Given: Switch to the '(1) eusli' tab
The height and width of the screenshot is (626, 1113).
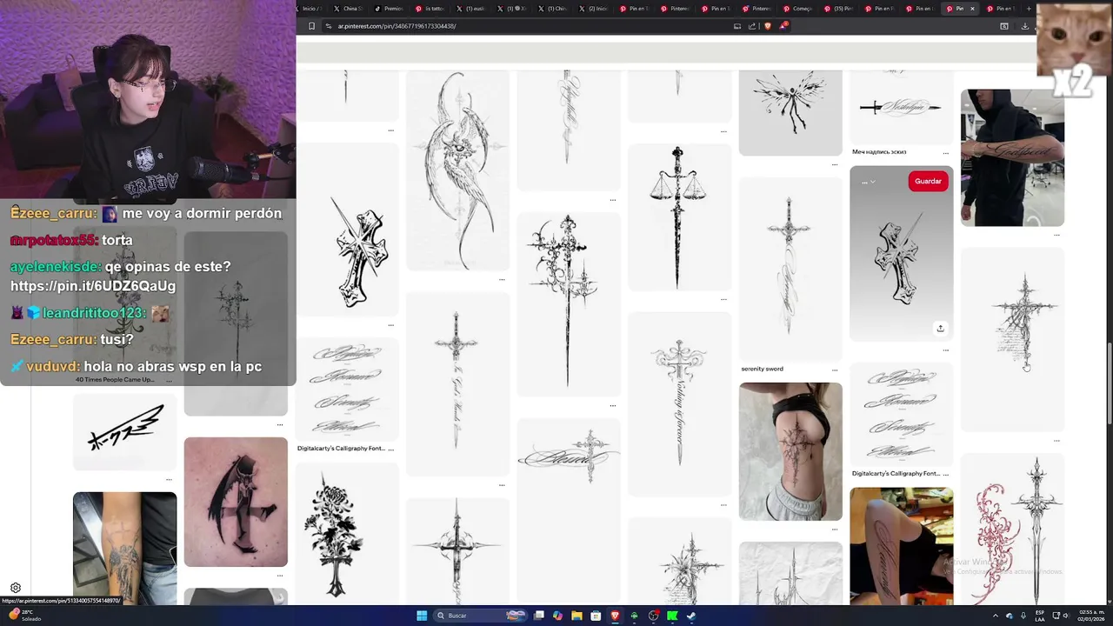Looking at the screenshot, I should [x=470, y=9].
